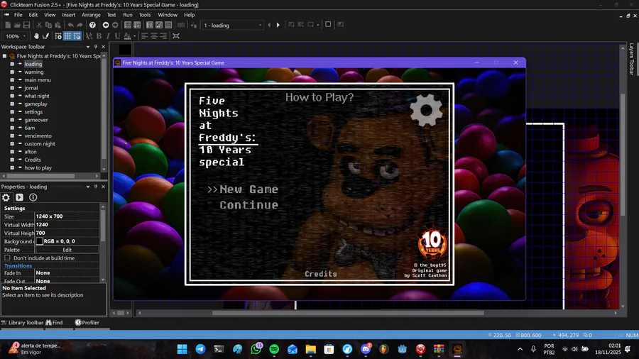Click the Size field '1240 x 700'

pyautogui.click(x=67, y=216)
